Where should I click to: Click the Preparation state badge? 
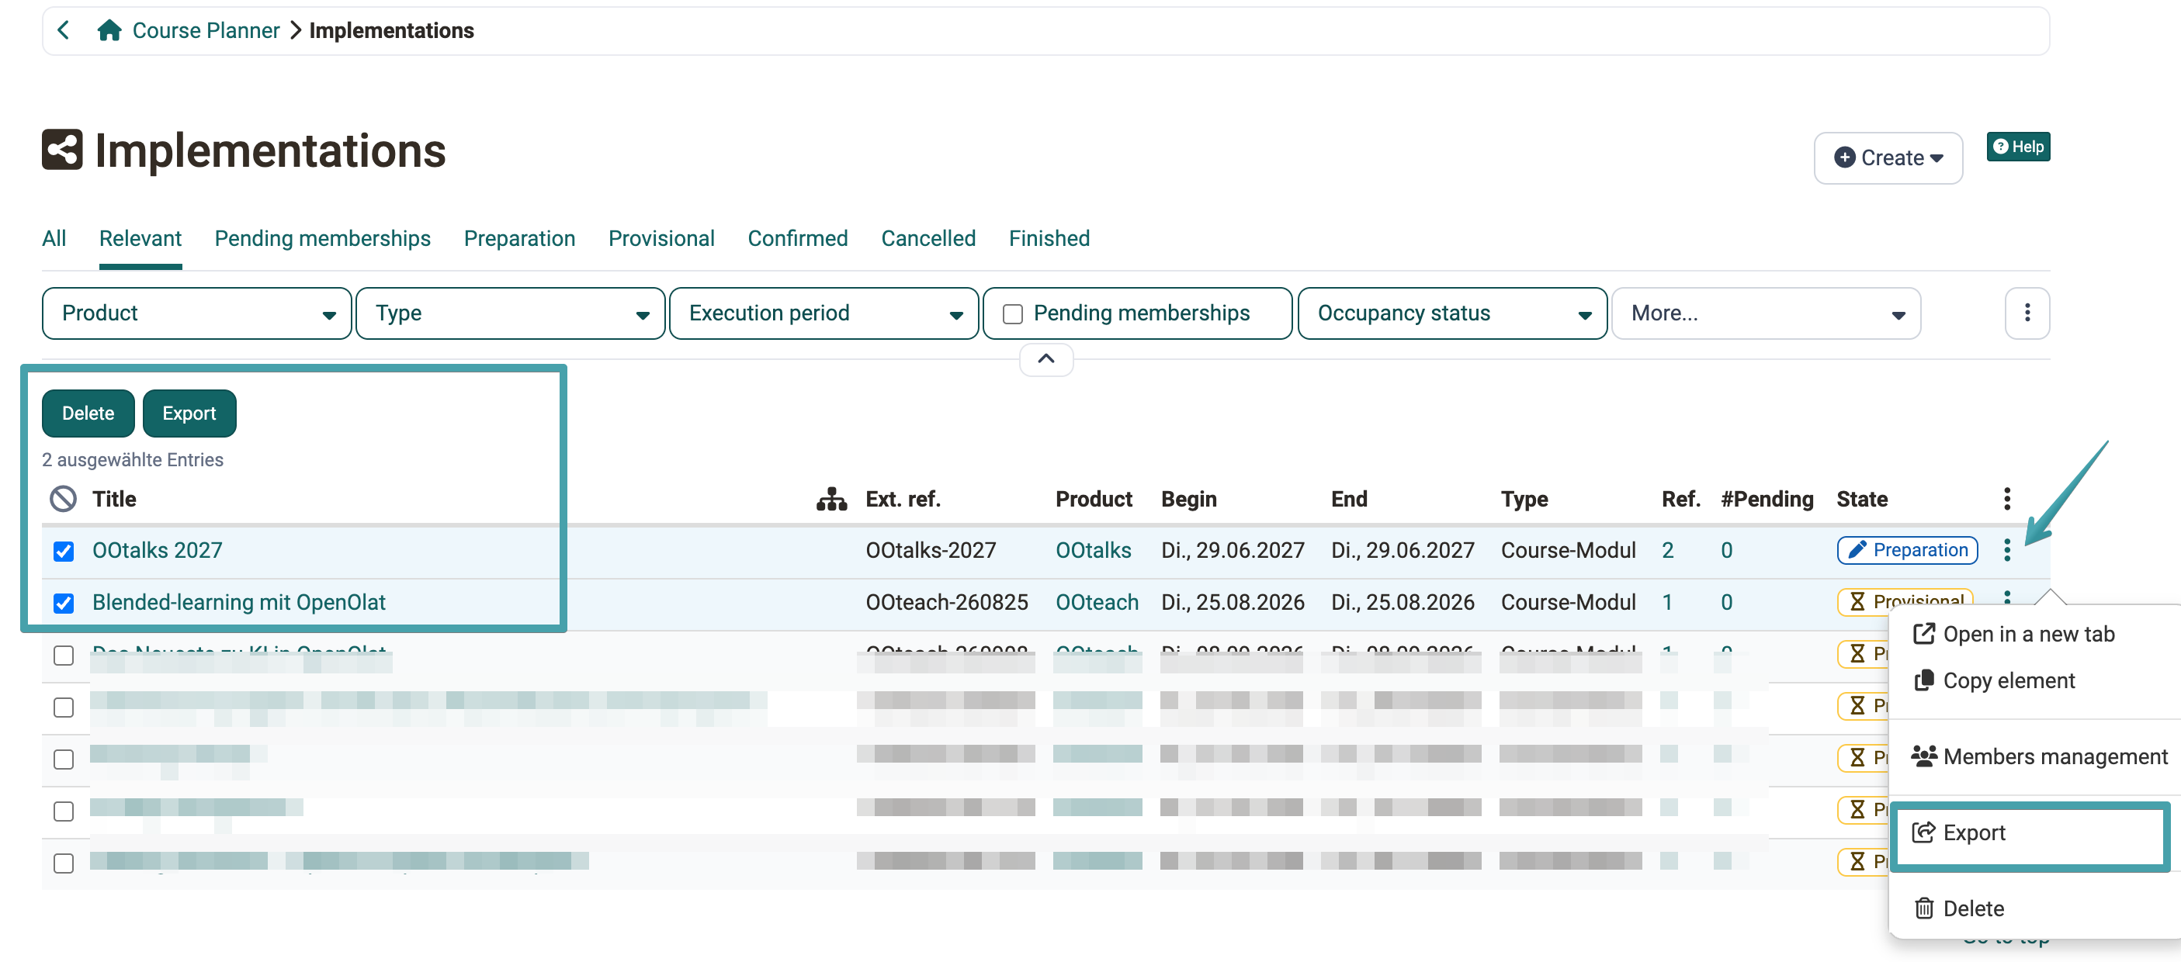[x=1907, y=551]
